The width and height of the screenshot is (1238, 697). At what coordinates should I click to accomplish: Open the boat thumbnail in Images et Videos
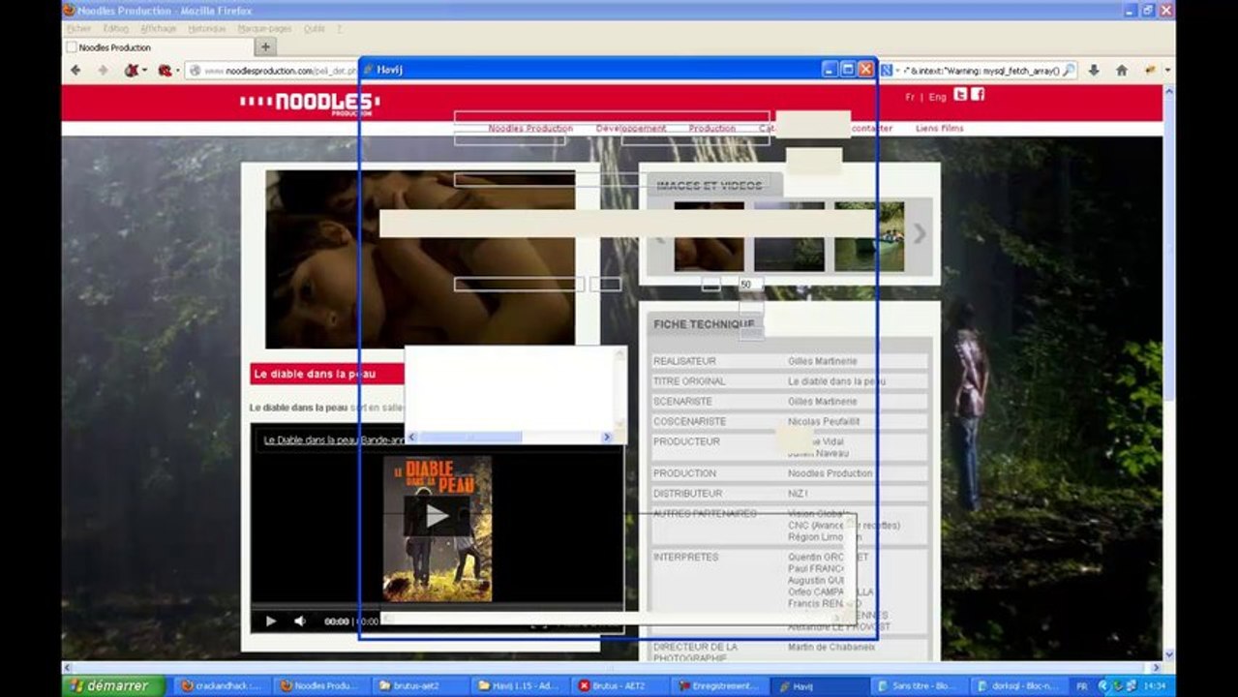click(x=869, y=236)
